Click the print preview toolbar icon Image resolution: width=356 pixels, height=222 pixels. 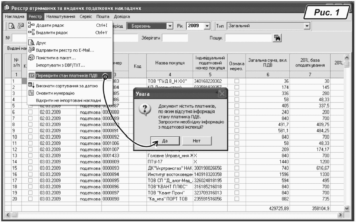point(12,26)
